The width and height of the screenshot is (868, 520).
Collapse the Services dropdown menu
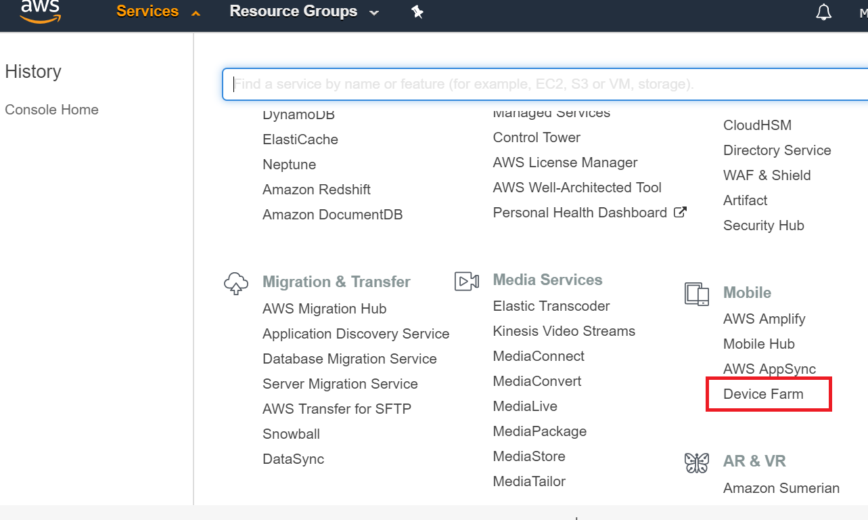click(x=158, y=12)
